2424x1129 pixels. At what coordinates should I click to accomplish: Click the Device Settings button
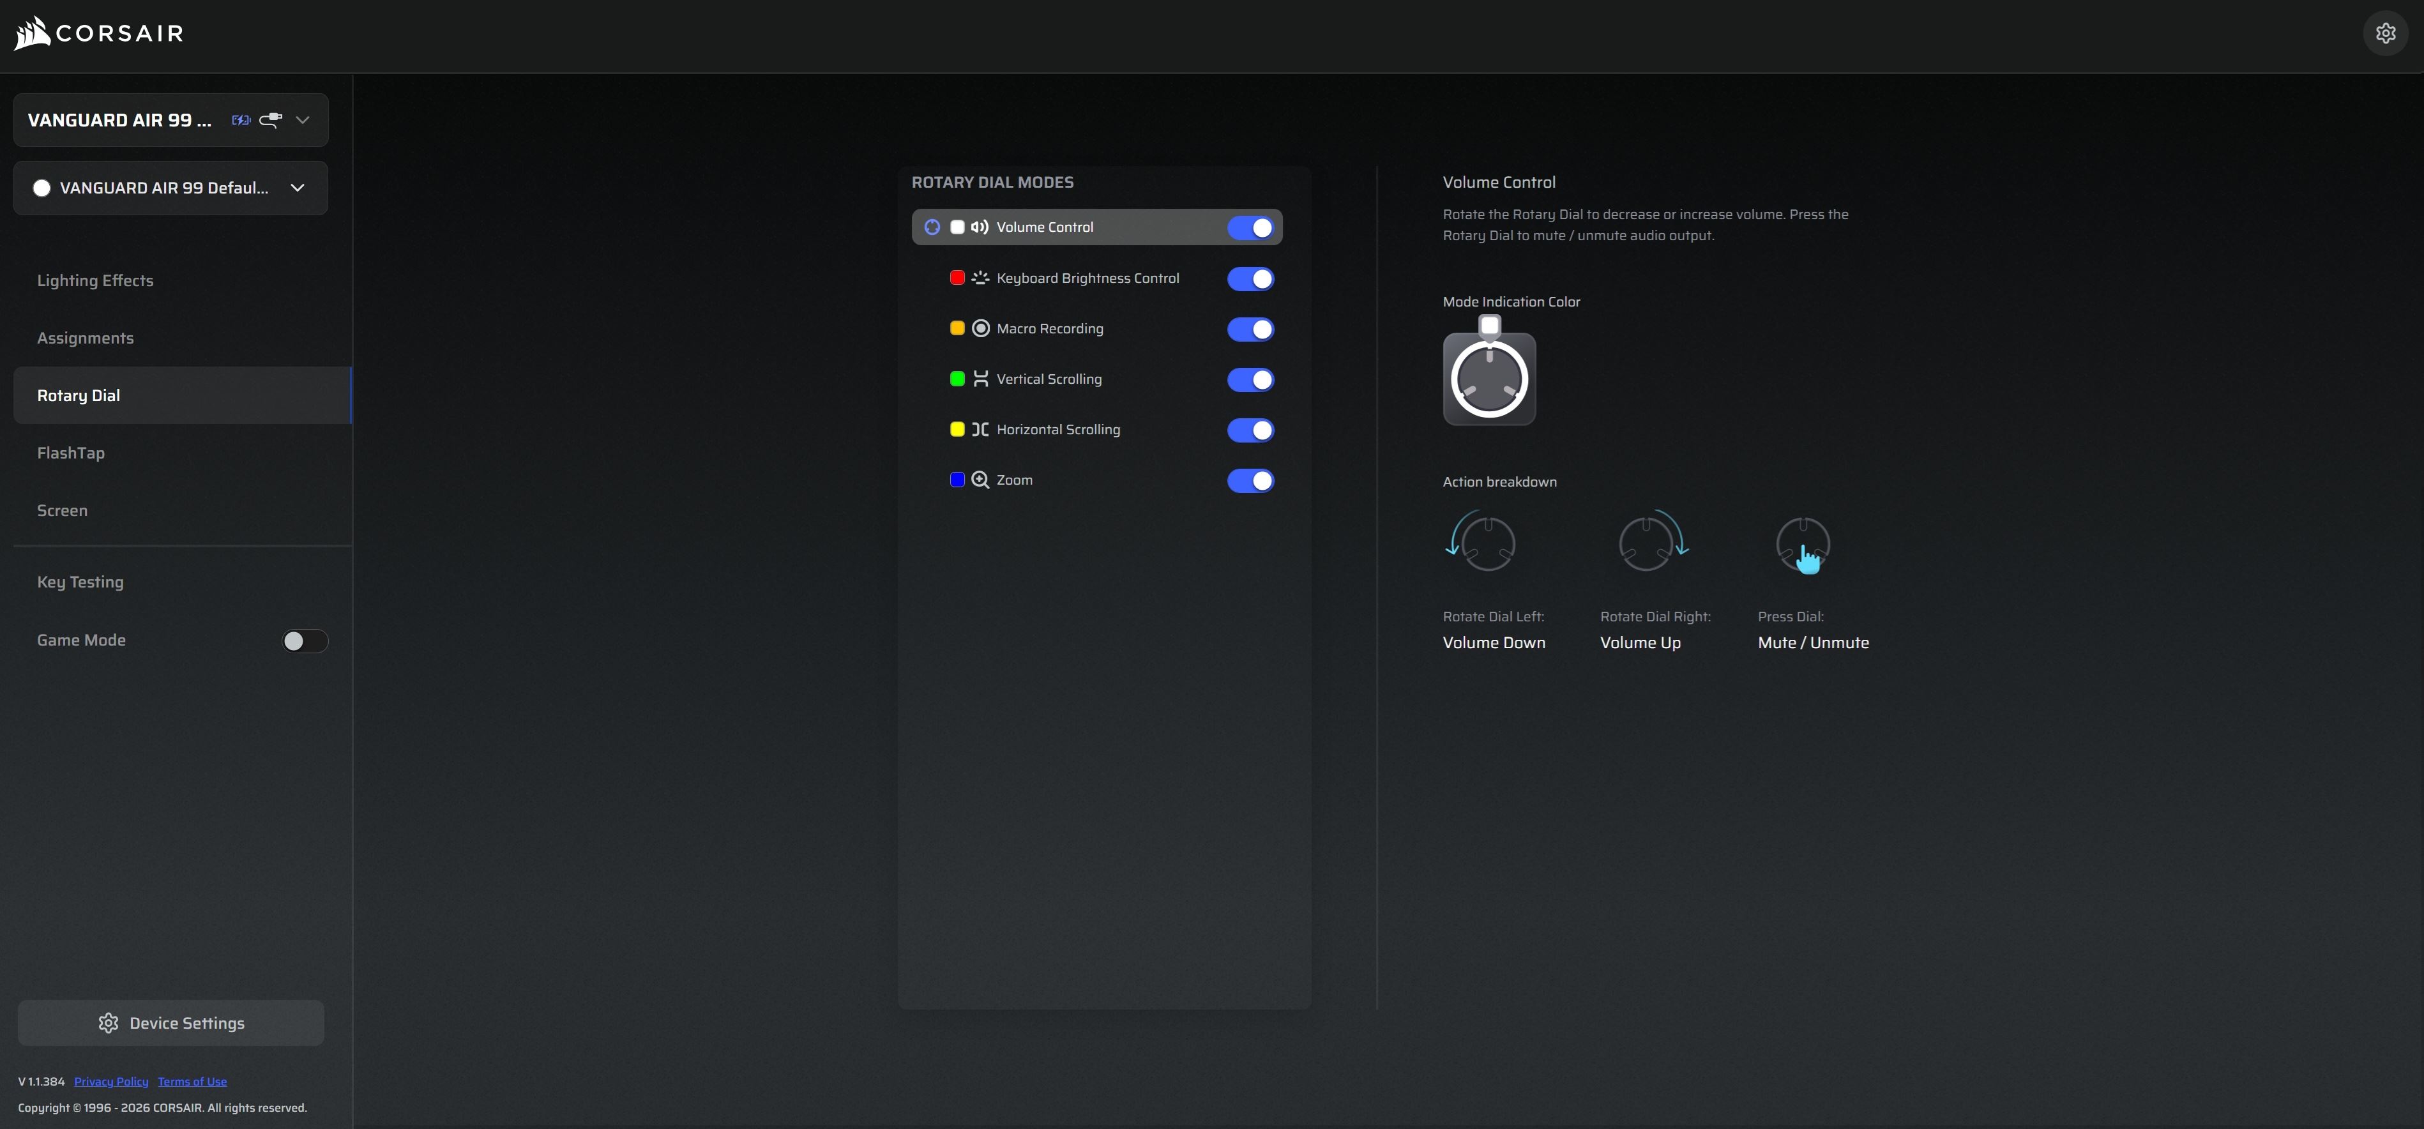[170, 1023]
